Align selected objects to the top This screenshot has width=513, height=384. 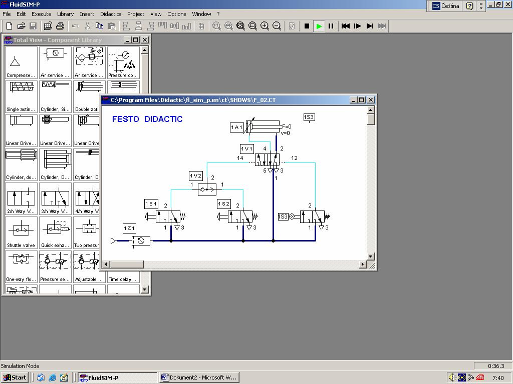click(163, 26)
